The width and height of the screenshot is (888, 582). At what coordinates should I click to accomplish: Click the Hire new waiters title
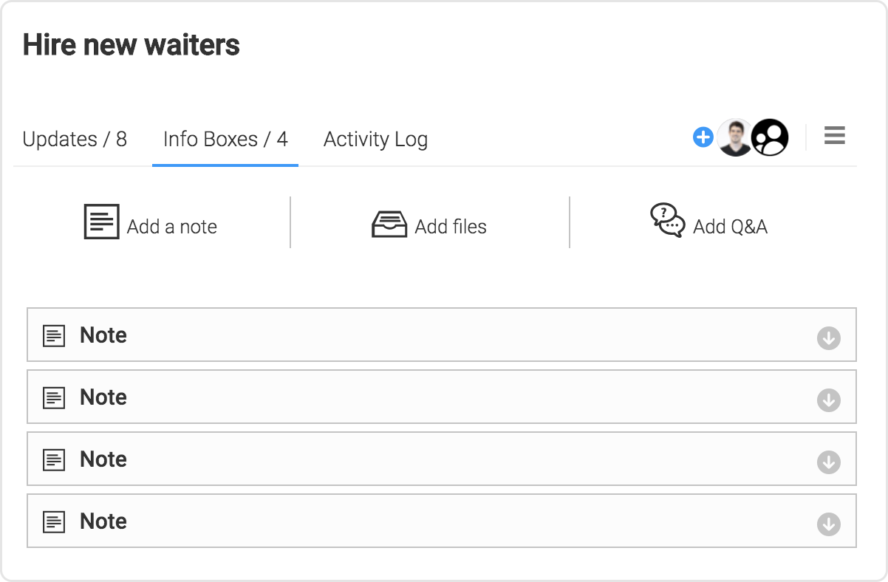coord(132,45)
